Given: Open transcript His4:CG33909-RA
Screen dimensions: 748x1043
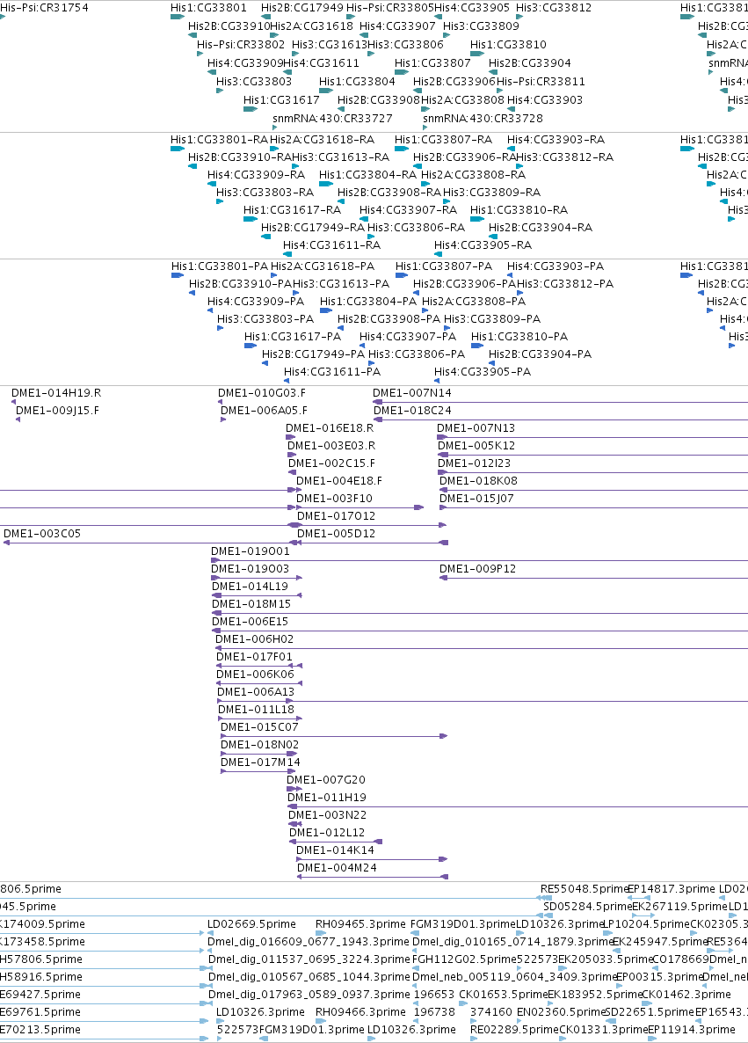Looking at the screenshot, I should coord(256,175).
